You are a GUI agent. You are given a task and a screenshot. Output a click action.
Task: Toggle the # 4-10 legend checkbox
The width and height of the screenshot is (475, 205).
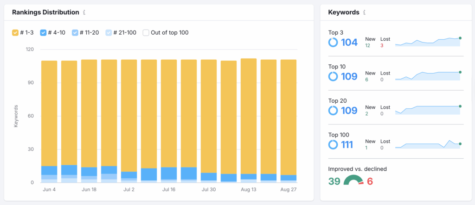pyautogui.click(x=43, y=33)
